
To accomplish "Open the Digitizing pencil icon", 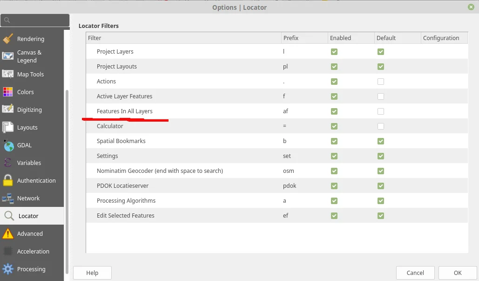I will (x=8, y=110).
